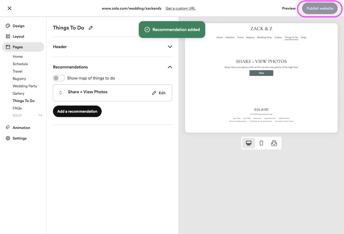Click Travel in the preview navigation
344x234 pixels.
[240, 38]
